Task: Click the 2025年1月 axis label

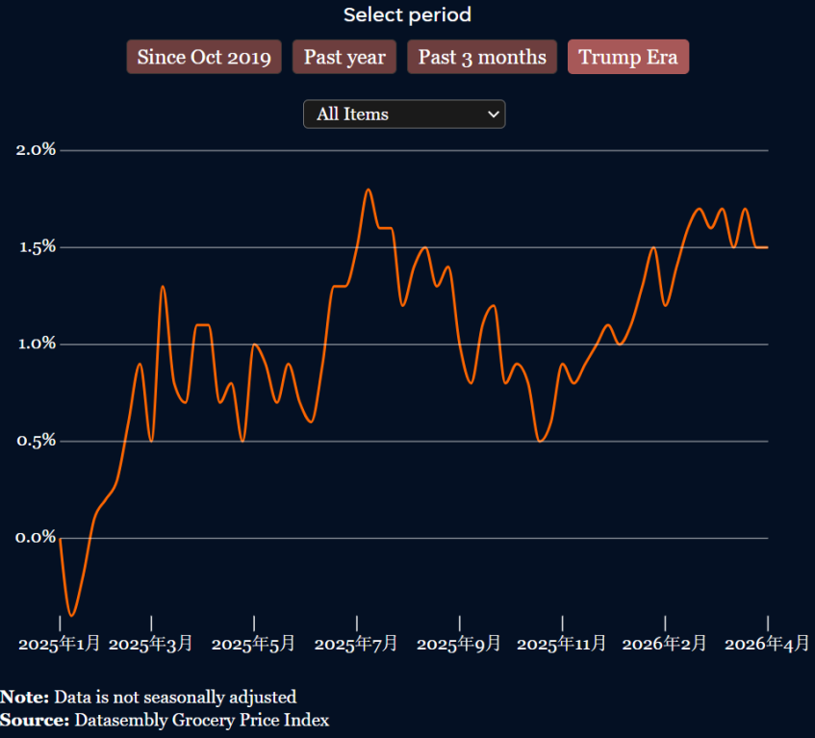Action: pos(60,644)
